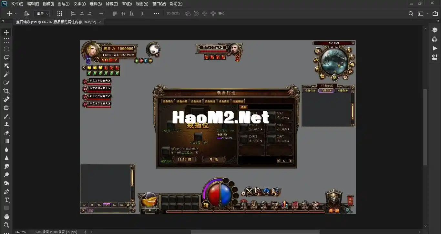Open the Channels panel icon
The width and height of the screenshot is (441, 234).
(x=435, y=39)
